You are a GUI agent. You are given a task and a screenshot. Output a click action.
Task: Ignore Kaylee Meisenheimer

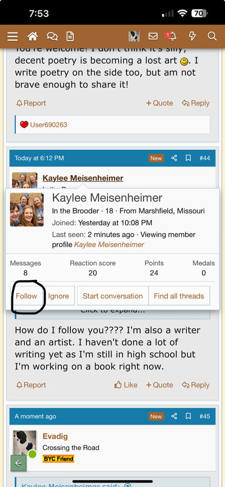pyautogui.click(x=58, y=296)
